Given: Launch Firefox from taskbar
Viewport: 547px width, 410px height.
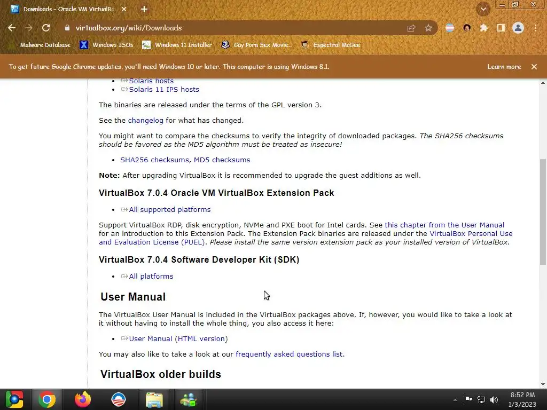Looking at the screenshot, I should tap(83, 399).
